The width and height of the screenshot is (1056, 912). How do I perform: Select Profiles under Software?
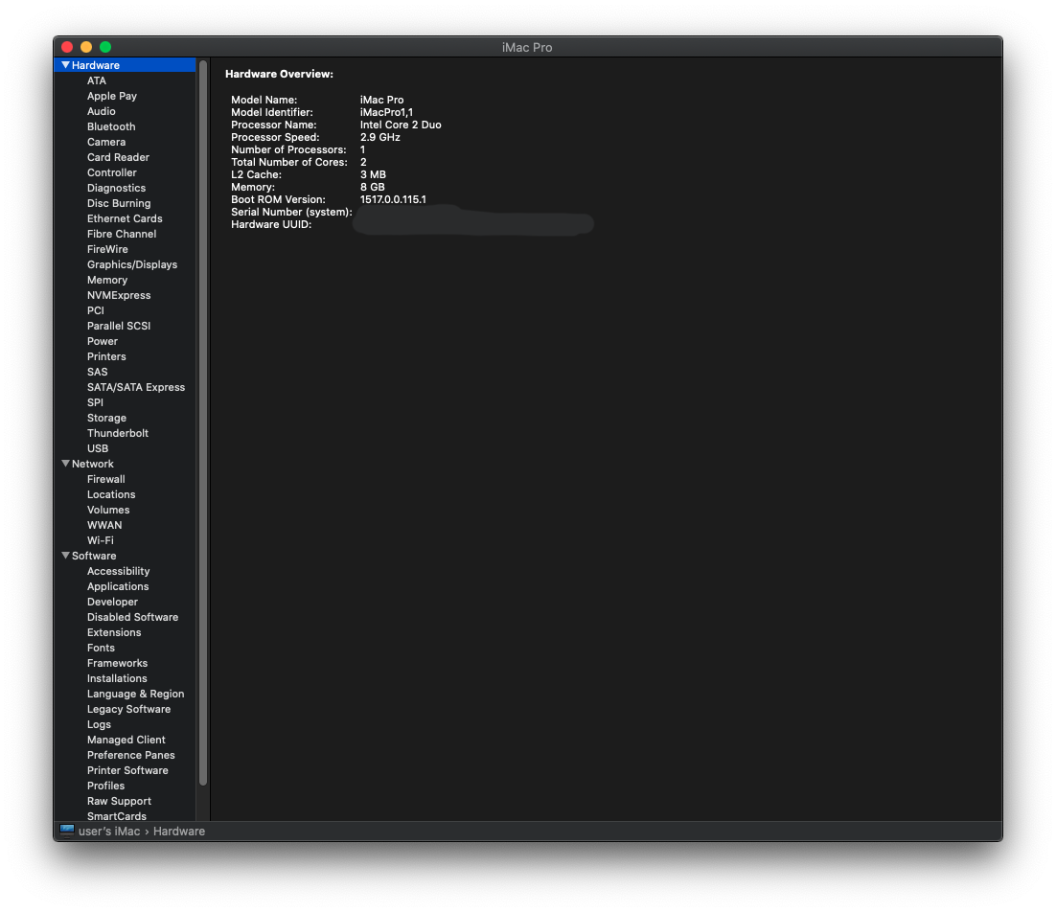(105, 787)
